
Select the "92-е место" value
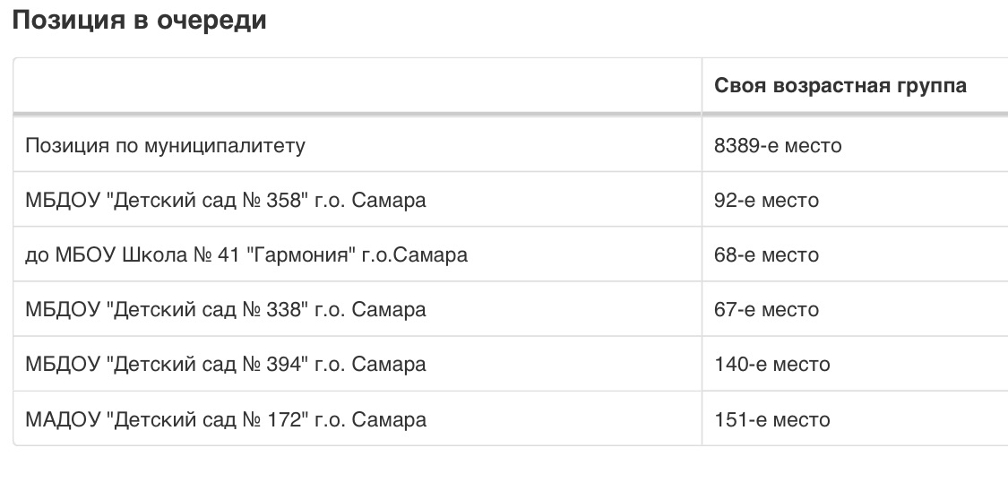pyautogui.click(x=766, y=201)
